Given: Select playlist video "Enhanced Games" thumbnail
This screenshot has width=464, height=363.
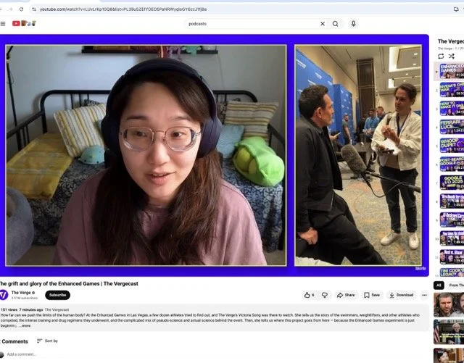Looking at the screenshot, I should [452, 71].
